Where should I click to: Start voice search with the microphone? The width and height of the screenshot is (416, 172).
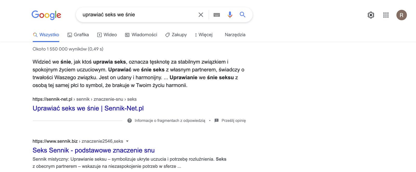pyautogui.click(x=230, y=15)
